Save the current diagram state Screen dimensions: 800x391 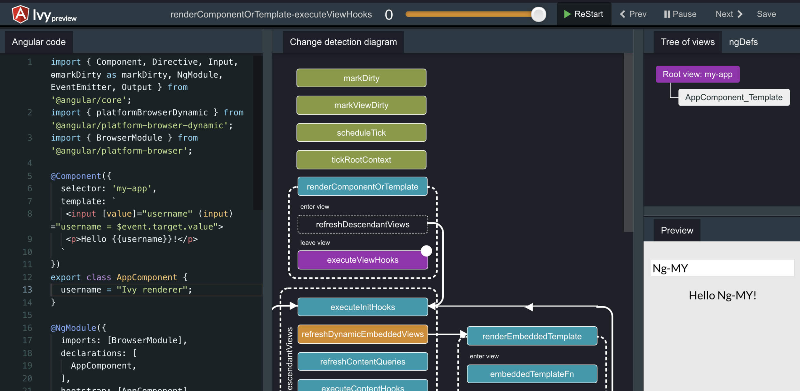click(x=766, y=14)
